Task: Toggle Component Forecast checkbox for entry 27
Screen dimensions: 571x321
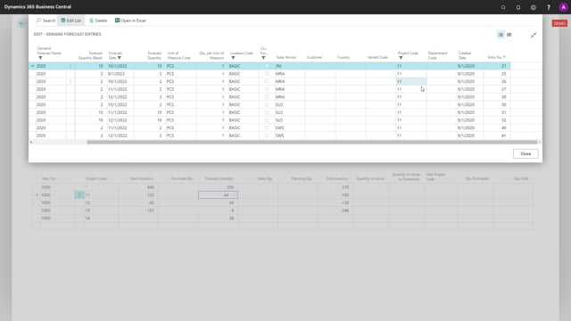Action: pos(267,89)
